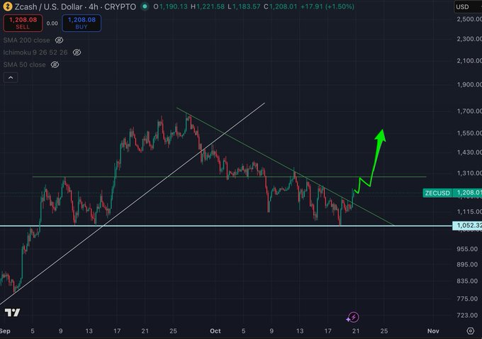Toggle visibility of SMA 50 close indicator
482x339 pixels.
[55, 65]
